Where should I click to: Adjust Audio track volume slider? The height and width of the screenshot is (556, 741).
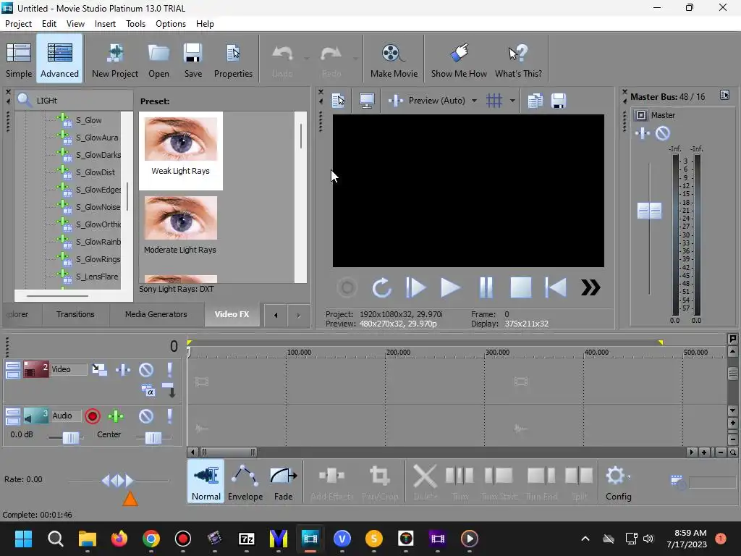point(70,438)
